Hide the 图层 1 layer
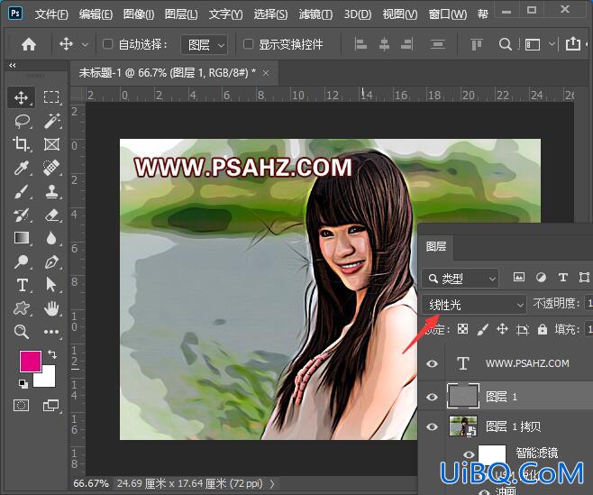Image resolution: width=593 pixels, height=495 pixels. coord(433,397)
